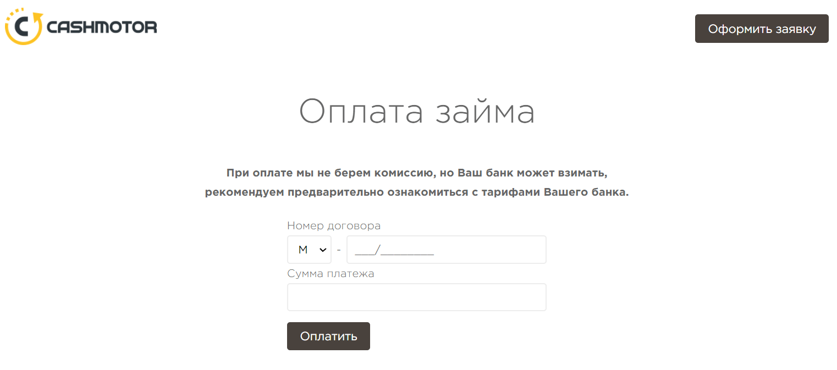Click before the slash in contract mask

365,251
